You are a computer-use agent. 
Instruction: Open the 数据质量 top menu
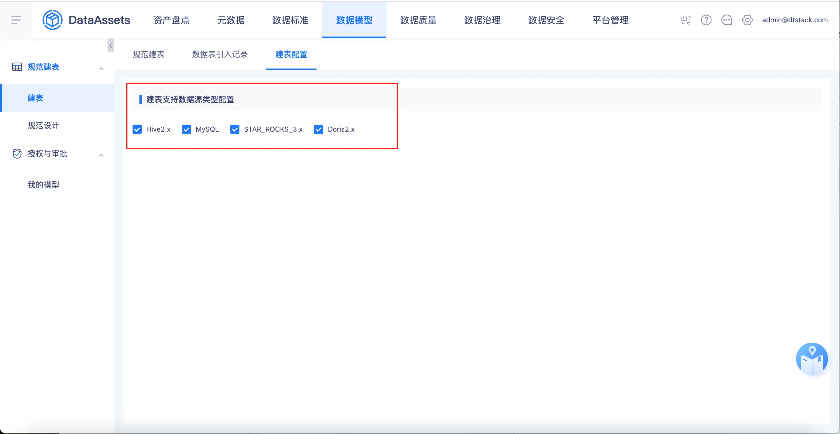[x=418, y=20]
